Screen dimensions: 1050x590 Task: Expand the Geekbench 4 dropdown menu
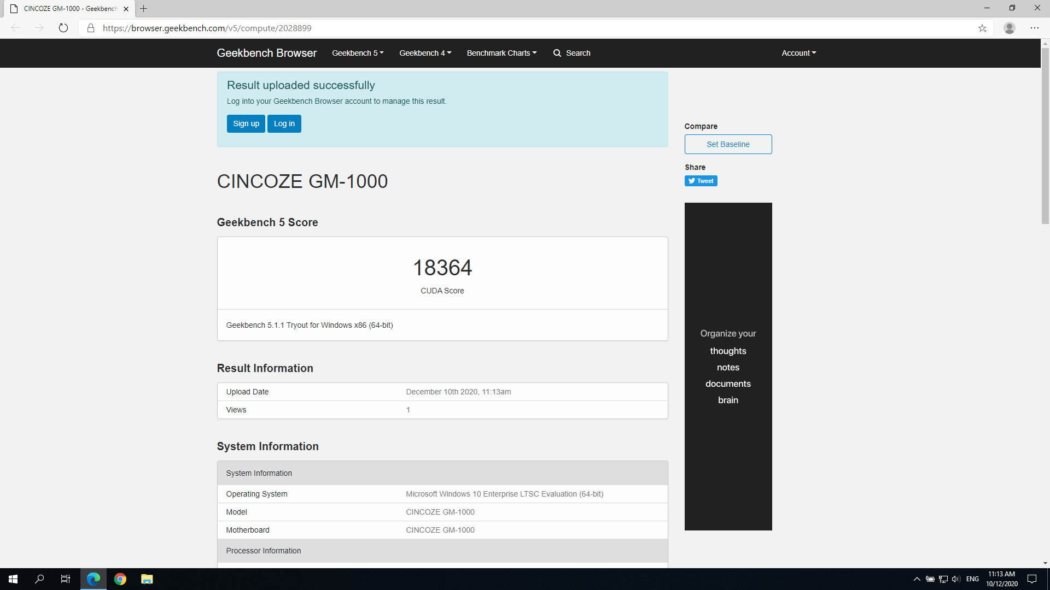[425, 53]
